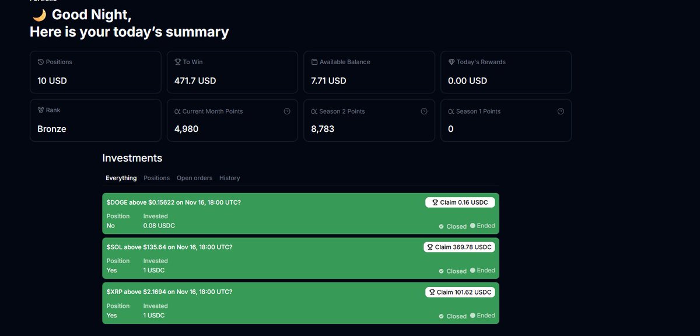Click the Rank medal icon
The width and height of the screenshot is (700, 336).
41,110
